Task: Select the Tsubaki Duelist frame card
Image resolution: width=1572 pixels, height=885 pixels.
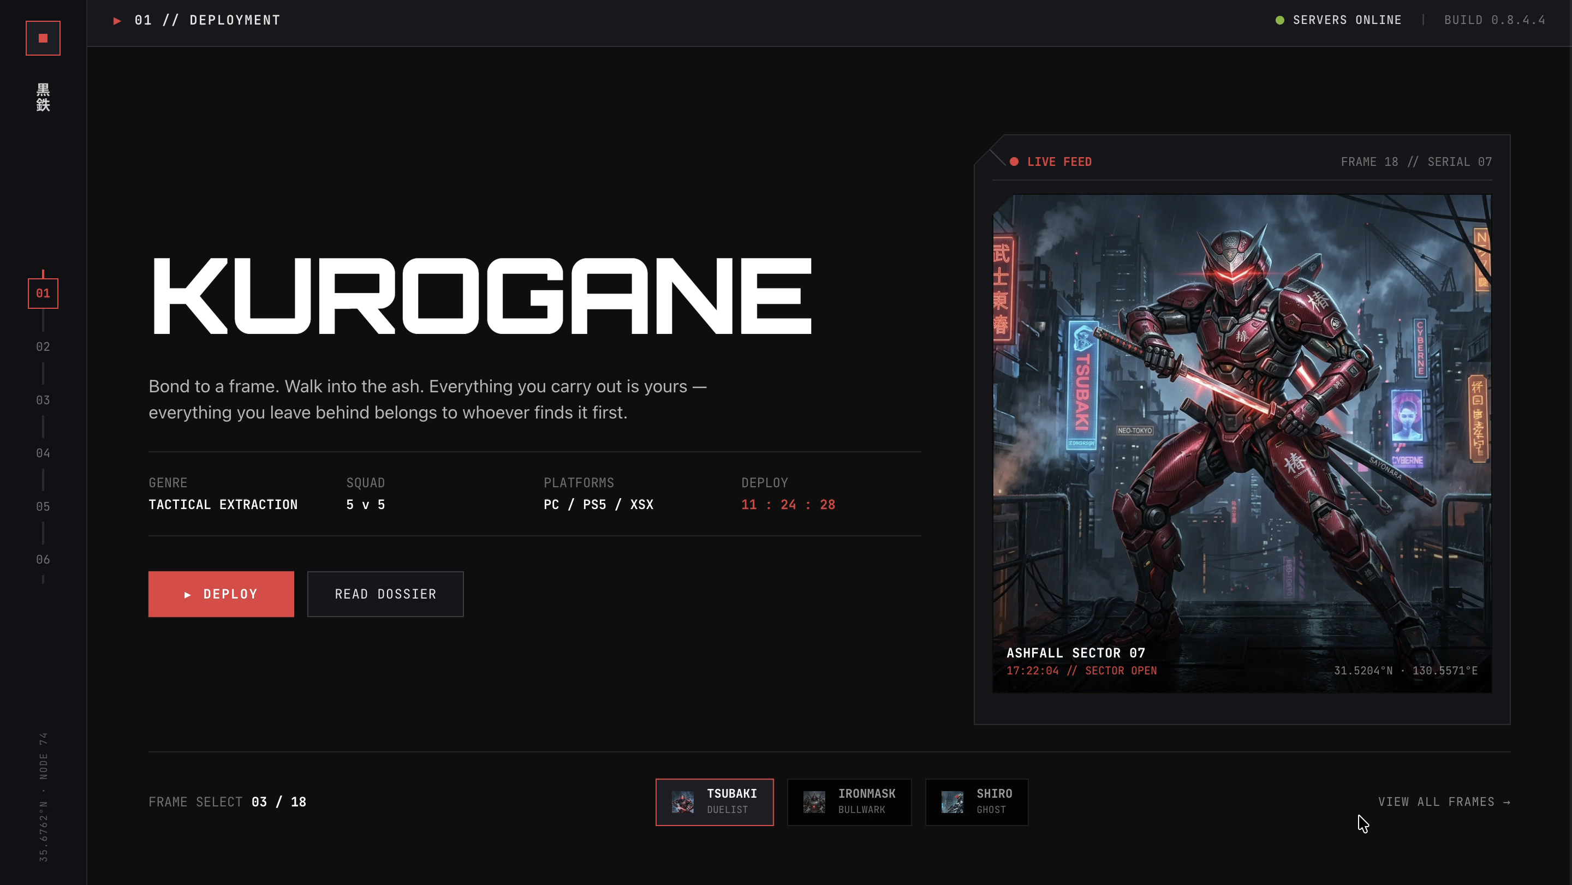Action: 714,802
